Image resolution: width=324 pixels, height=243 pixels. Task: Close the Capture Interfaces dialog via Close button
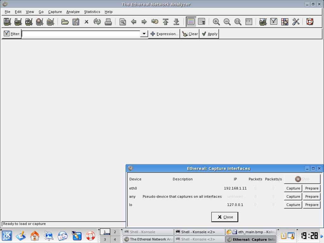(225, 217)
